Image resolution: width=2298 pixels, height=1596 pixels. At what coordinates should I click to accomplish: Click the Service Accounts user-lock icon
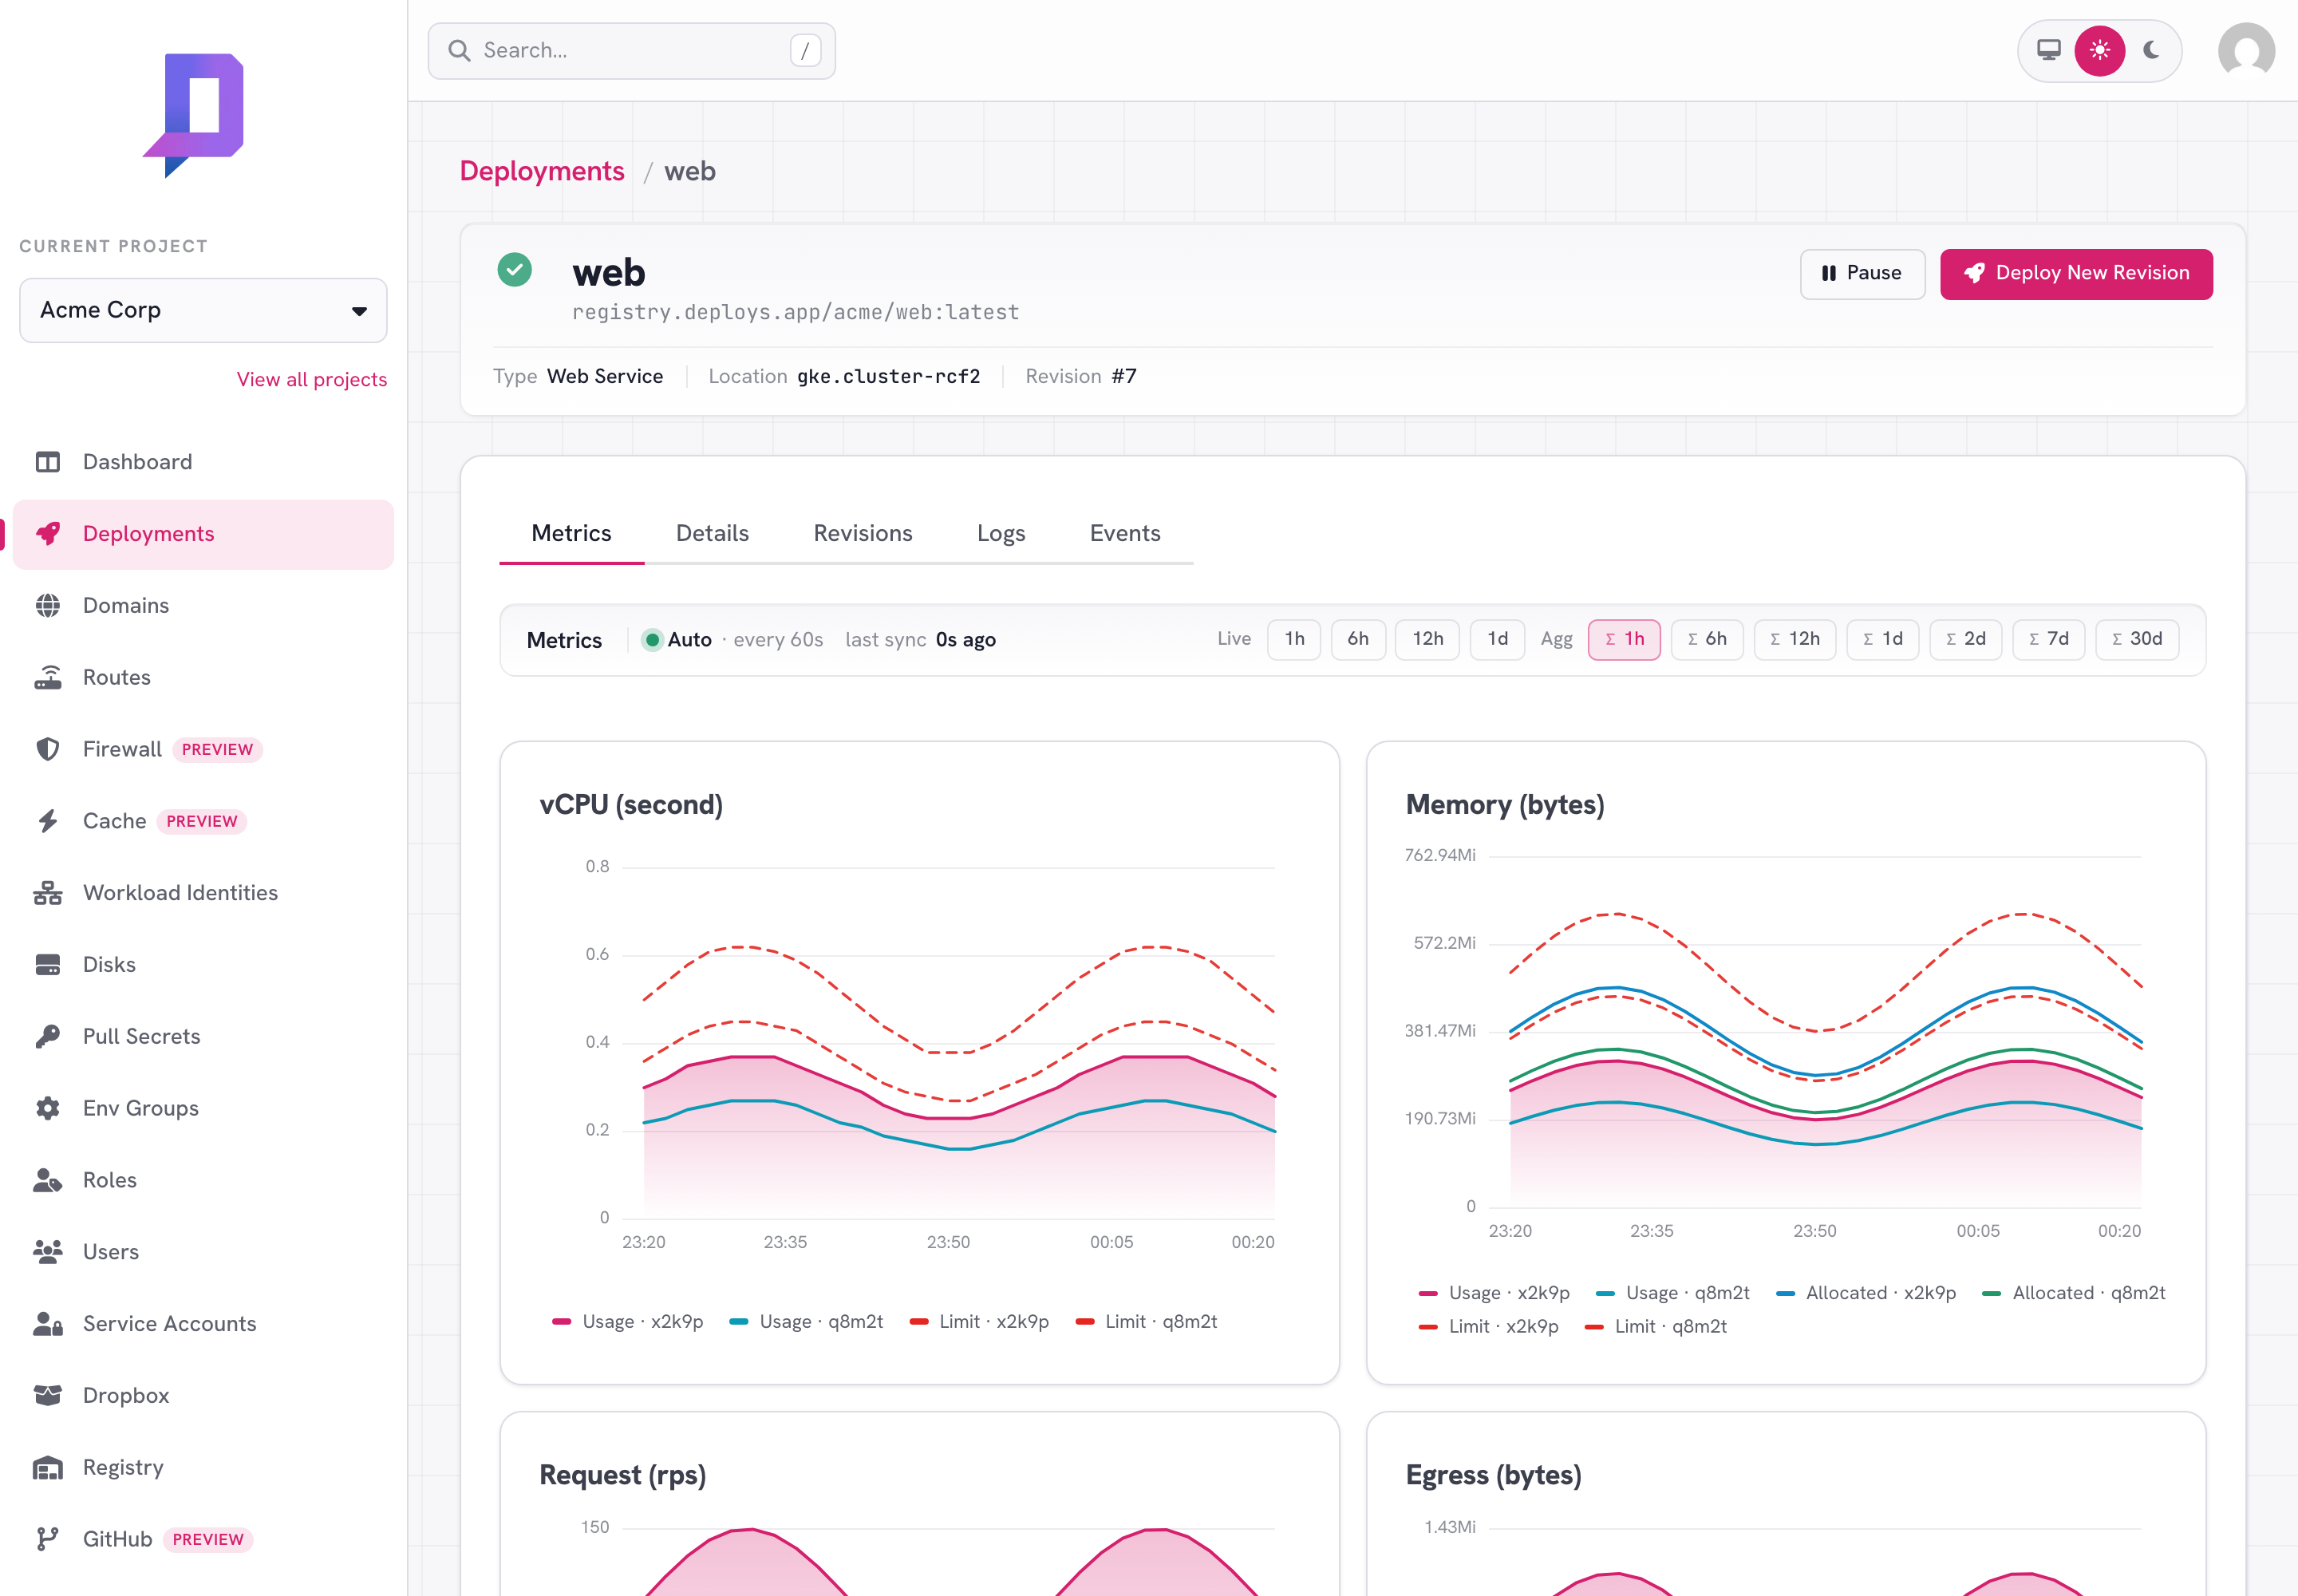pyautogui.click(x=47, y=1324)
